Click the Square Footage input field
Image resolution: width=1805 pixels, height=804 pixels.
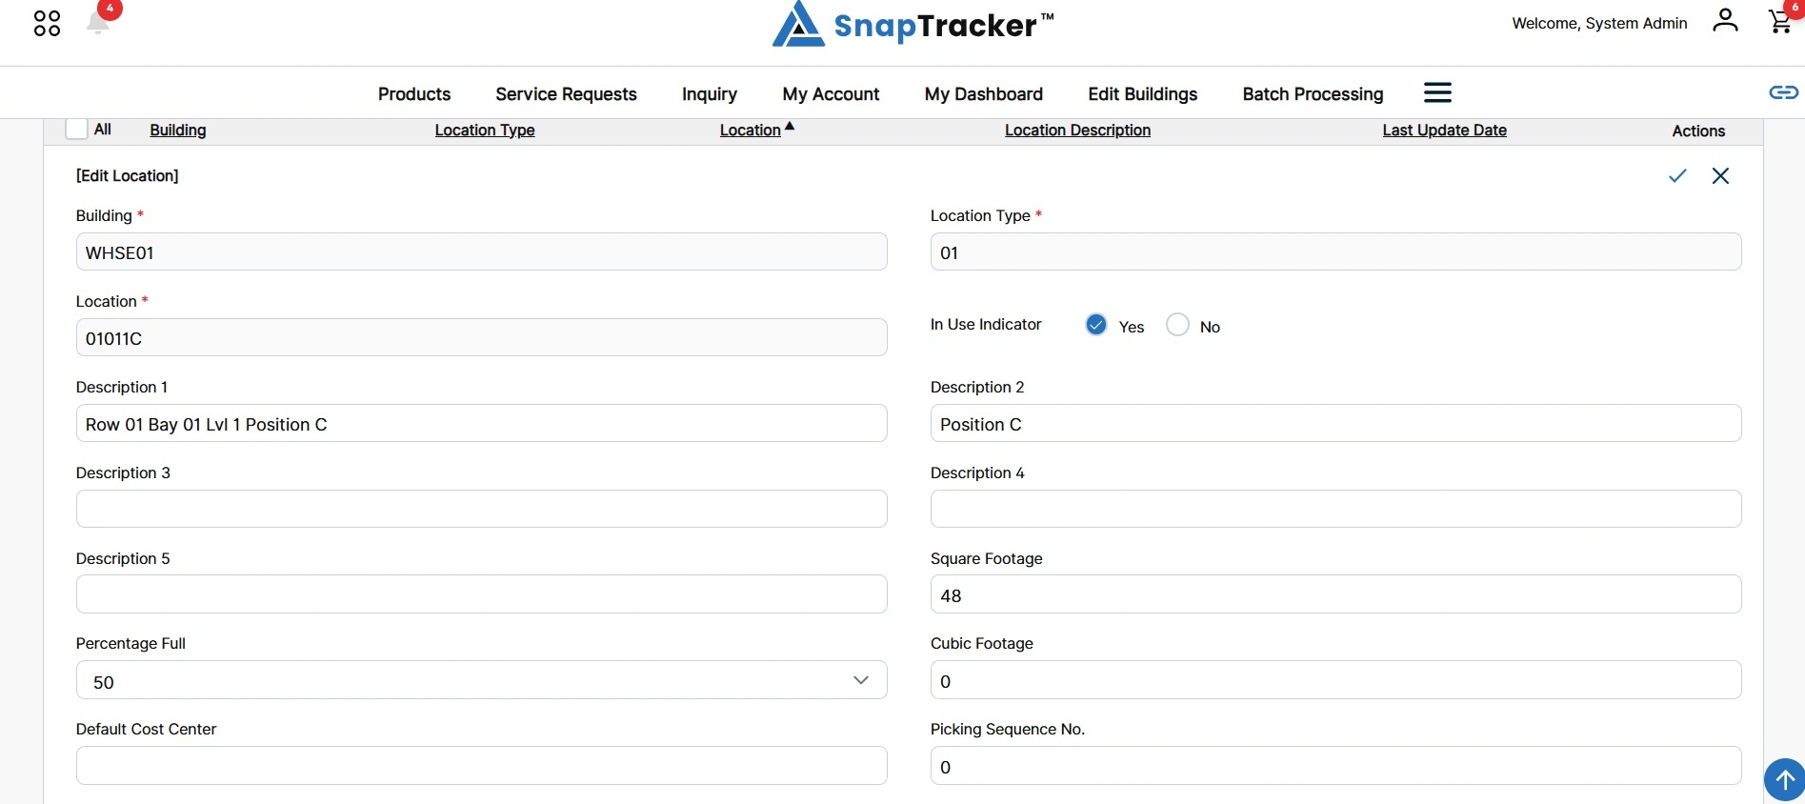click(x=1335, y=594)
